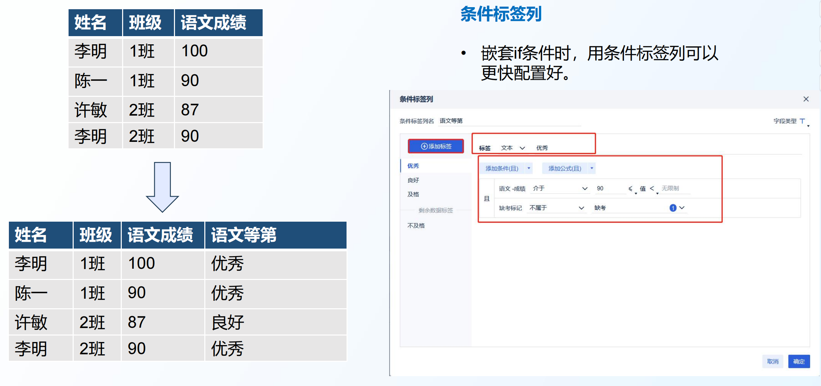
Task: Select the 及格 label in sidebar
Action: 413,194
